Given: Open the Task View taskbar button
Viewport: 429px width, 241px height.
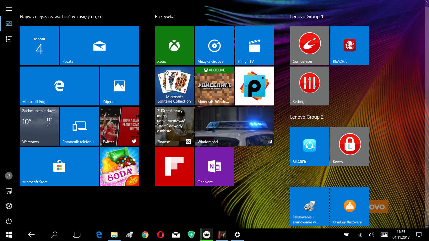Looking at the screenshot, I should 76,234.
